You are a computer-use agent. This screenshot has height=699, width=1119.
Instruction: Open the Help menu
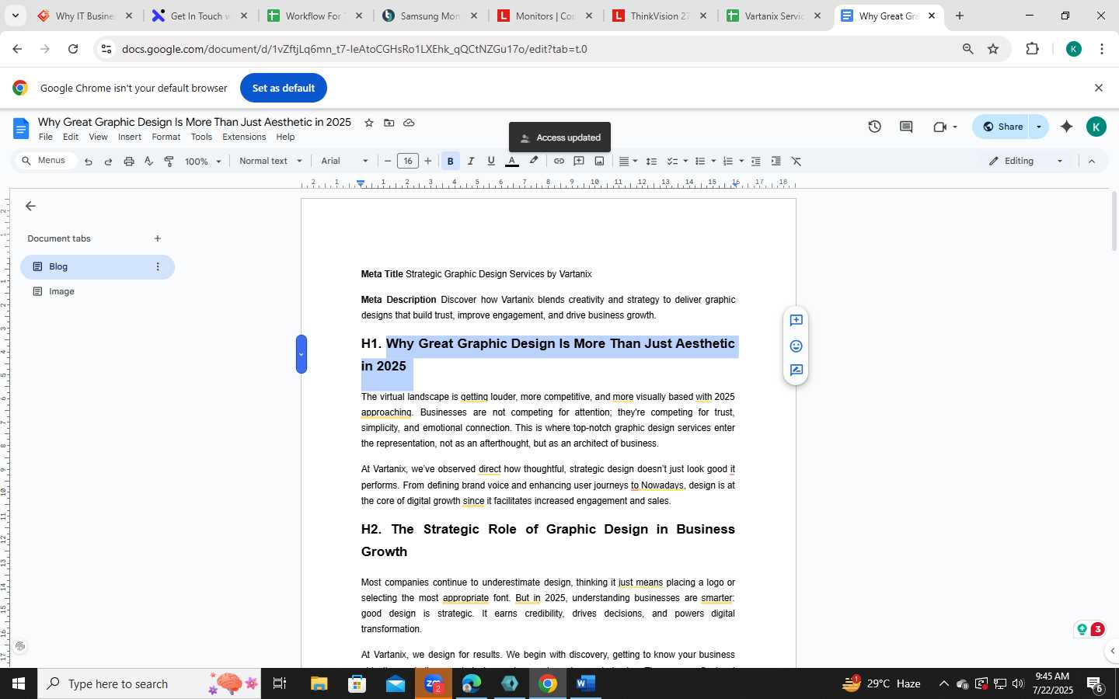click(x=285, y=137)
